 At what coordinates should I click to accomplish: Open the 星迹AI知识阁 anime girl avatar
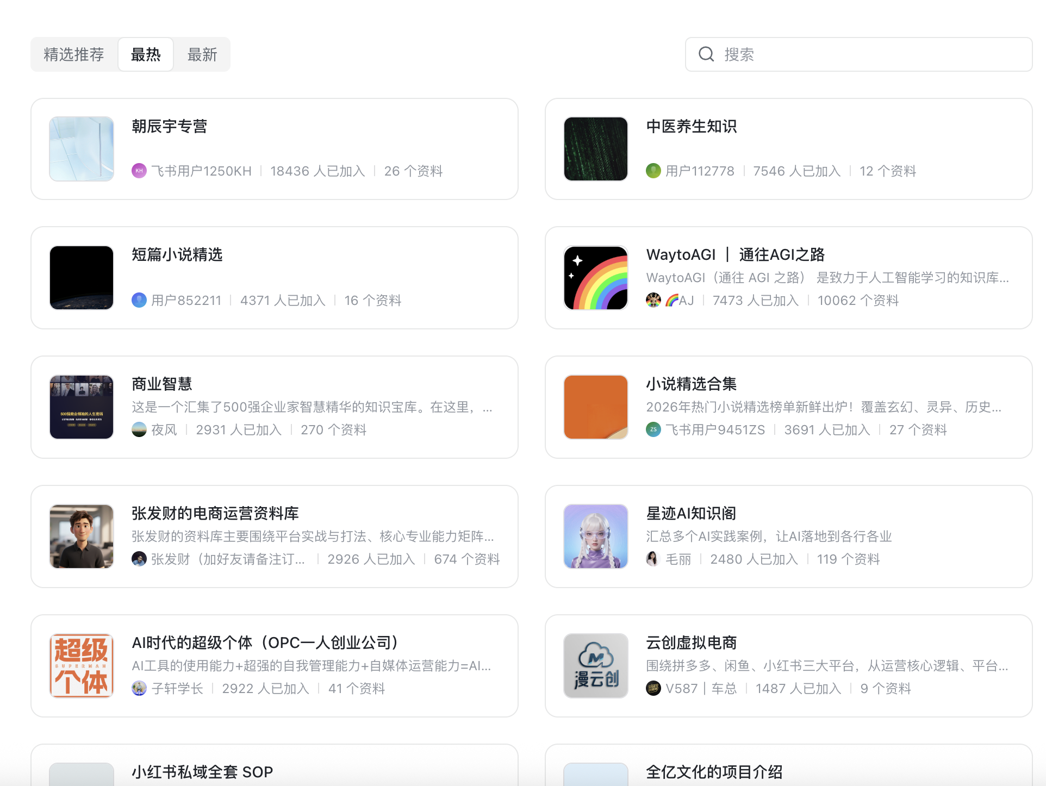point(596,537)
